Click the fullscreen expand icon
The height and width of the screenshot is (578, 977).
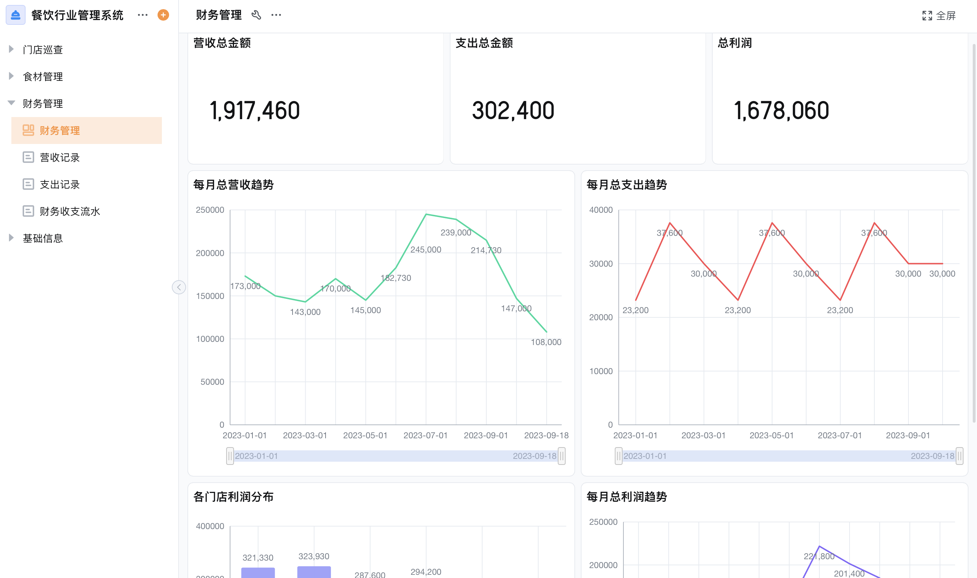pyautogui.click(x=927, y=16)
